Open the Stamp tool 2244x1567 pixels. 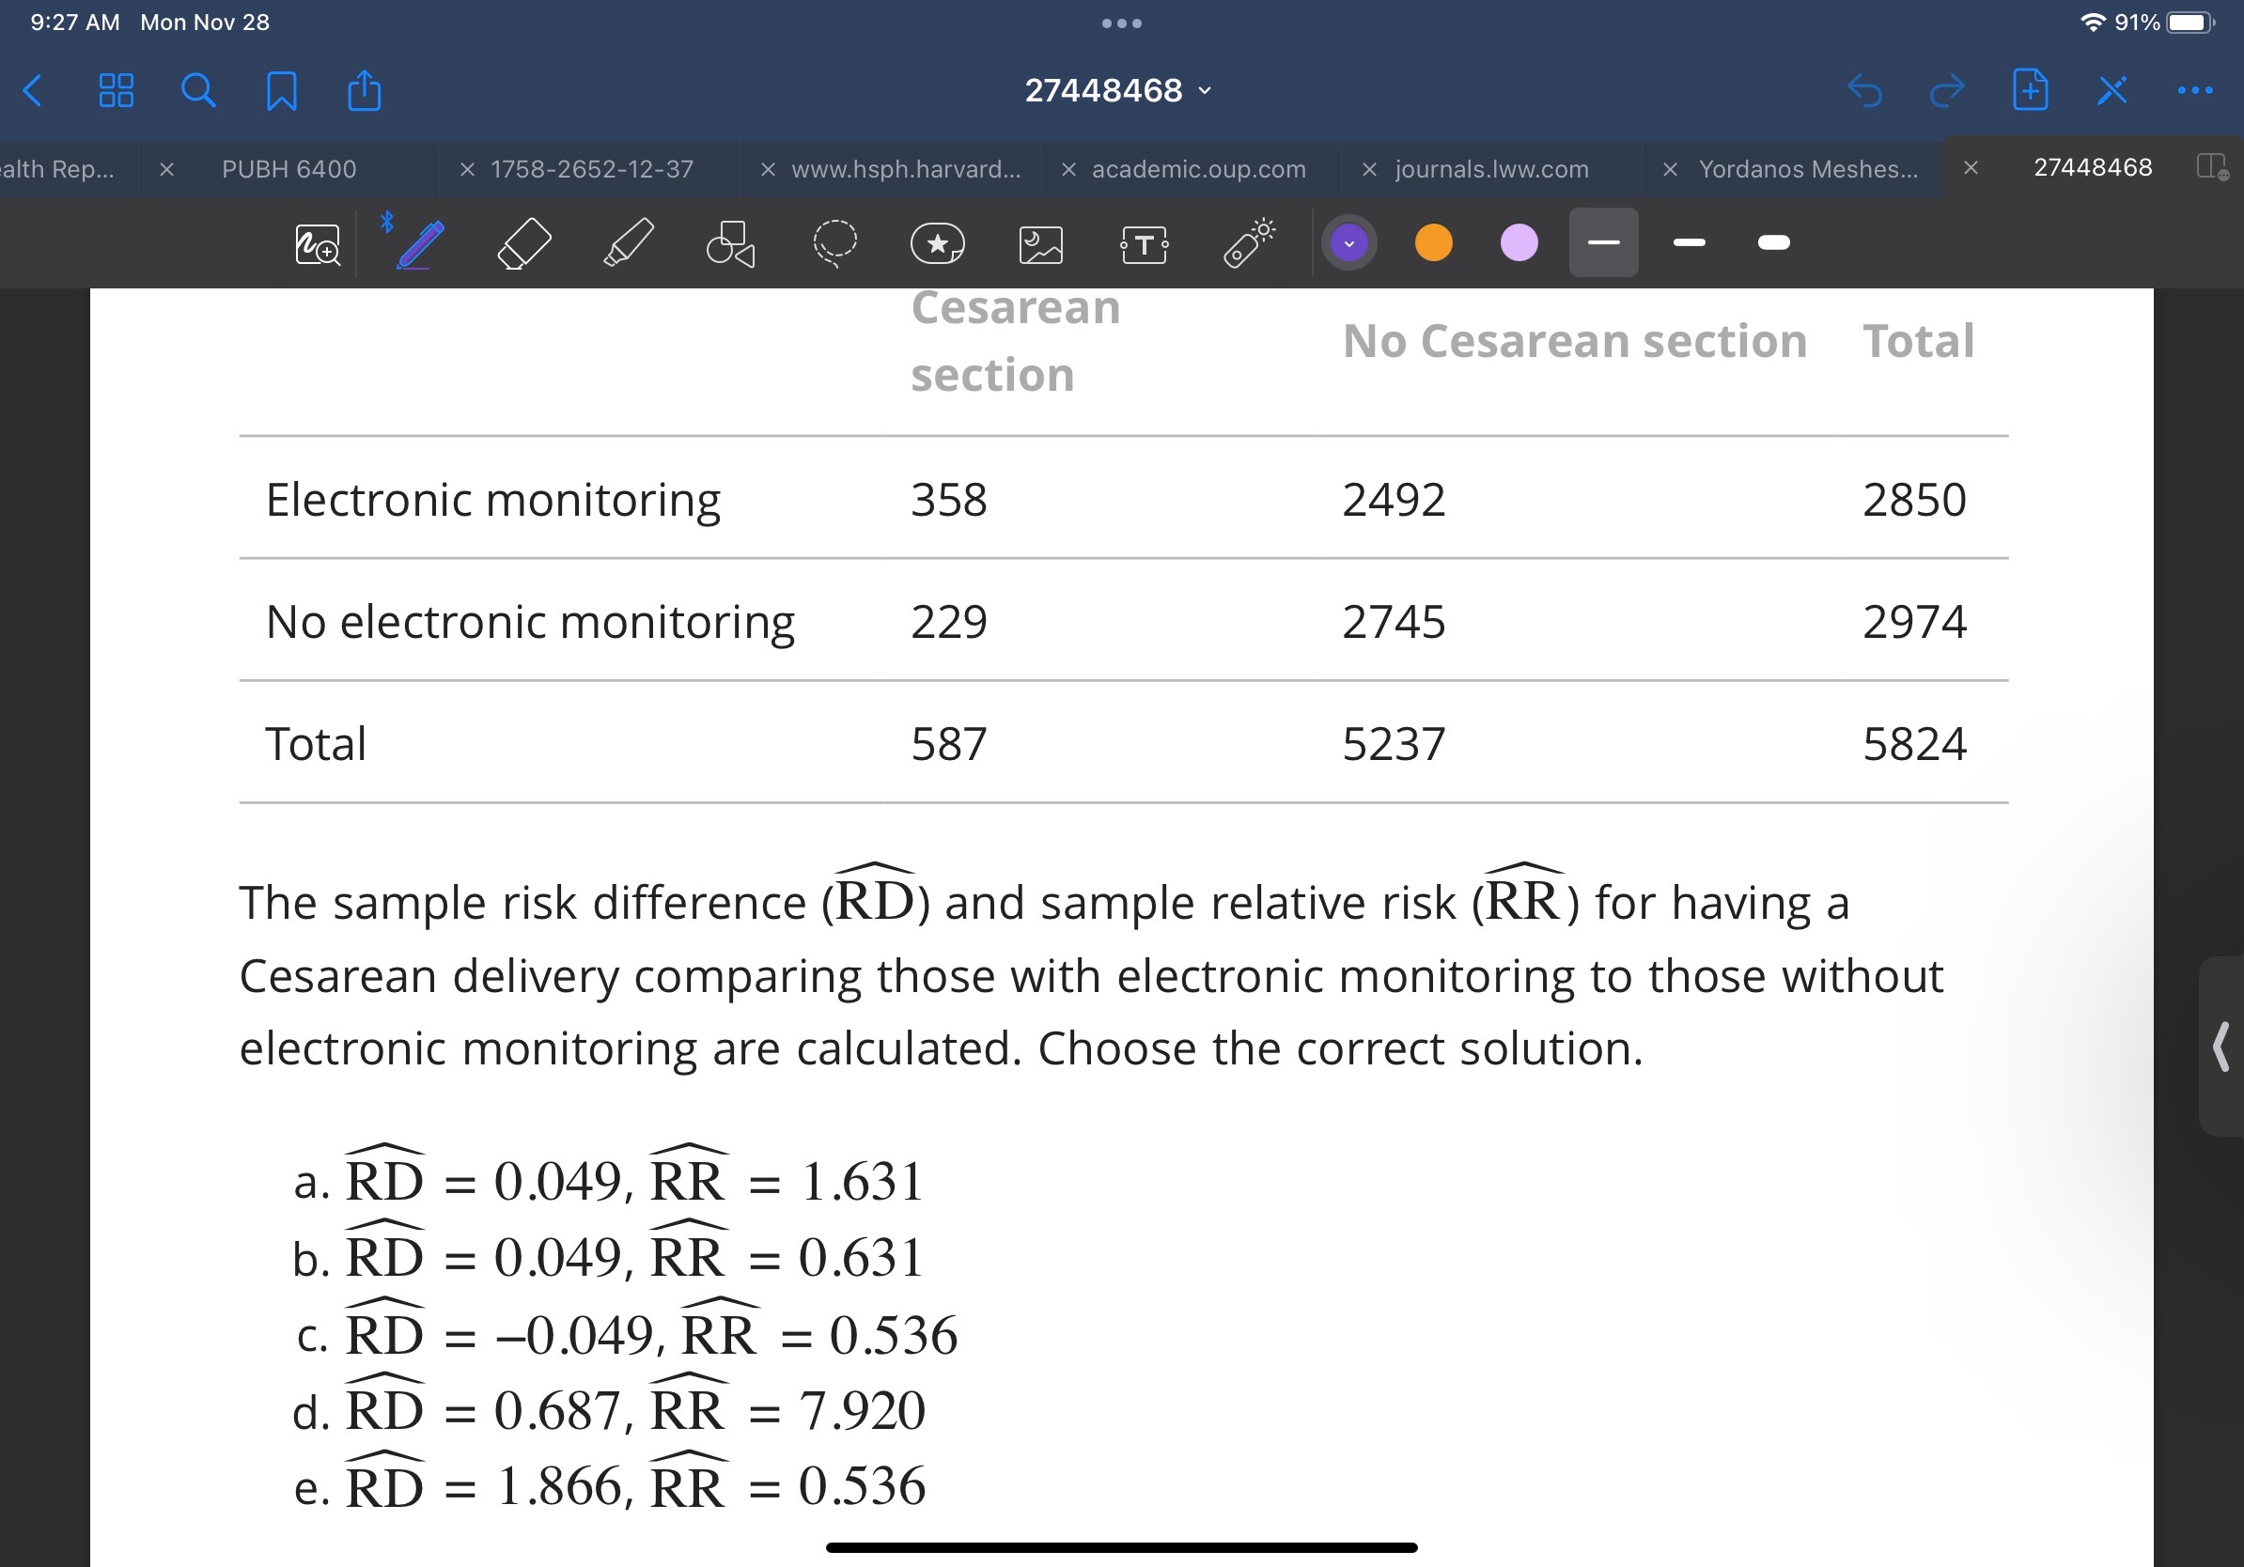(937, 243)
